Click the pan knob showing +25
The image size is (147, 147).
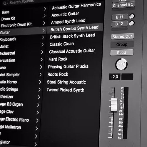tap(121, 64)
